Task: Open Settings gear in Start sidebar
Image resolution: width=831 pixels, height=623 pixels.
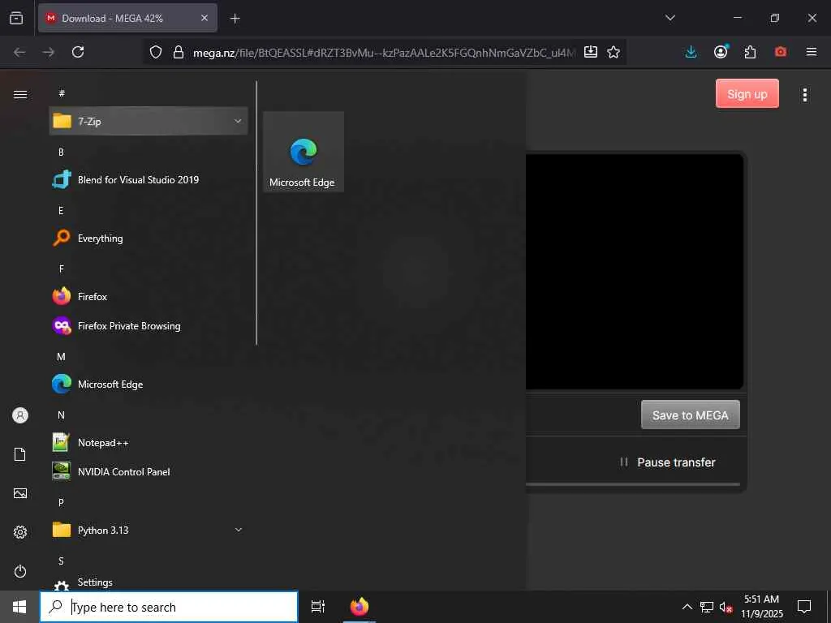Action: pos(20,532)
